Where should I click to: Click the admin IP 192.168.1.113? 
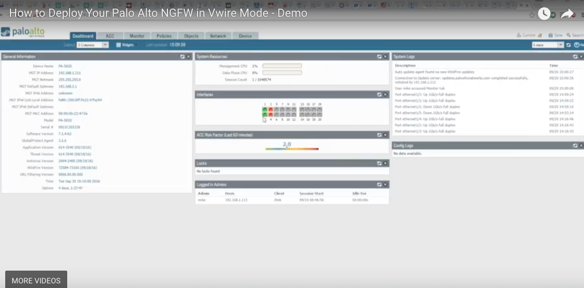point(236,200)
